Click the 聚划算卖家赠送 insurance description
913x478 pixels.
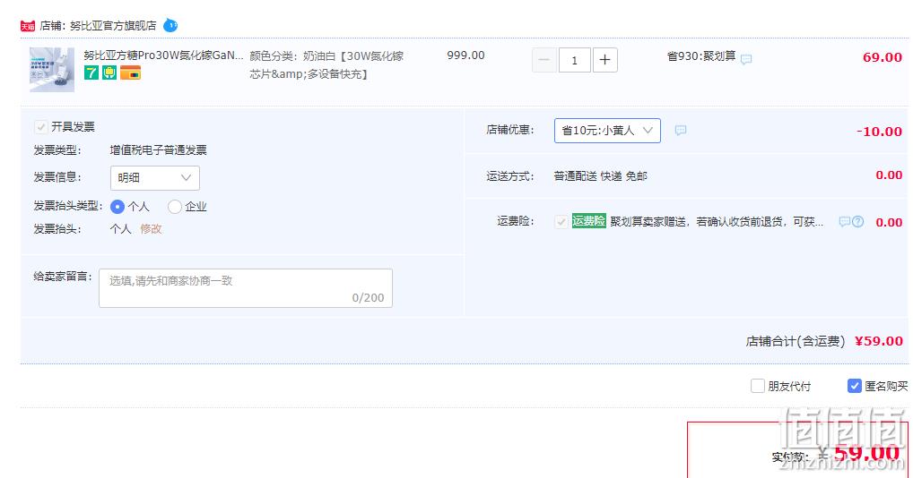pos(717,221)
